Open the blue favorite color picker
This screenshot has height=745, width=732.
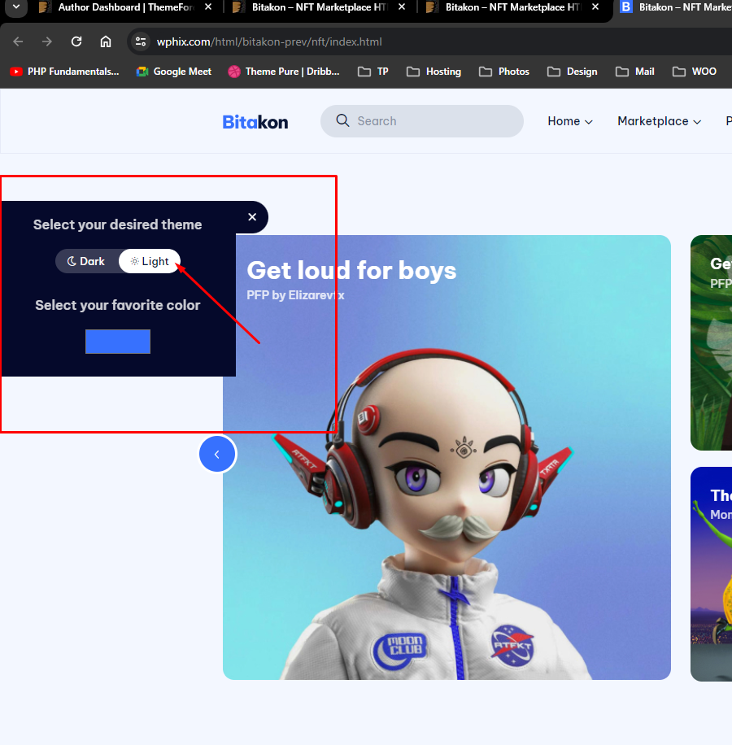coord(118,342)
